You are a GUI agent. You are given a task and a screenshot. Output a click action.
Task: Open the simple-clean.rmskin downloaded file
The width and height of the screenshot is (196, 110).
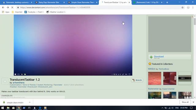pos(15,103)
